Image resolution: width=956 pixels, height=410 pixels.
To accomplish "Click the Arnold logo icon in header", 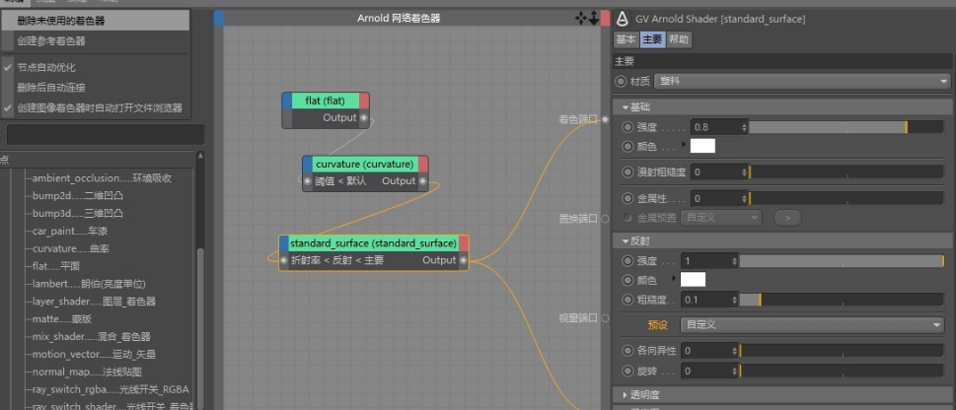I will click(622, 19).
